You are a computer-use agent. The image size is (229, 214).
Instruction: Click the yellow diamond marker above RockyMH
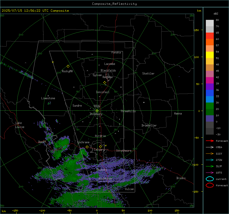[68, 66]
